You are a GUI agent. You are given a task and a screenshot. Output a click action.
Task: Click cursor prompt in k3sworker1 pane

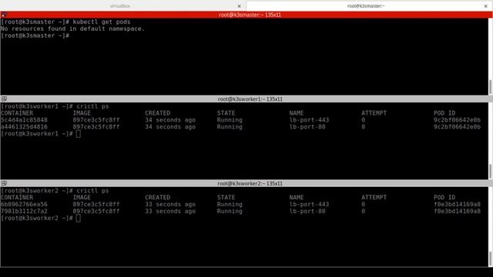[78, 134]
